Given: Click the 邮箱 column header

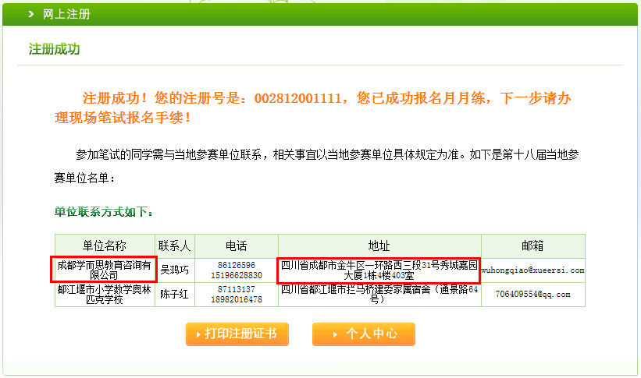Looking at the screenshot, I should click(x=532, y=246).
